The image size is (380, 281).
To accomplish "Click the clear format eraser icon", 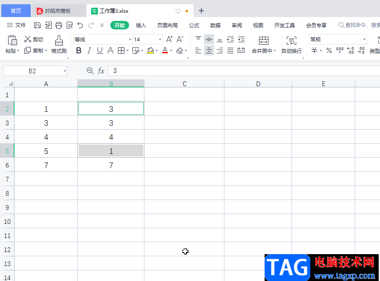I will click(180, 51).
